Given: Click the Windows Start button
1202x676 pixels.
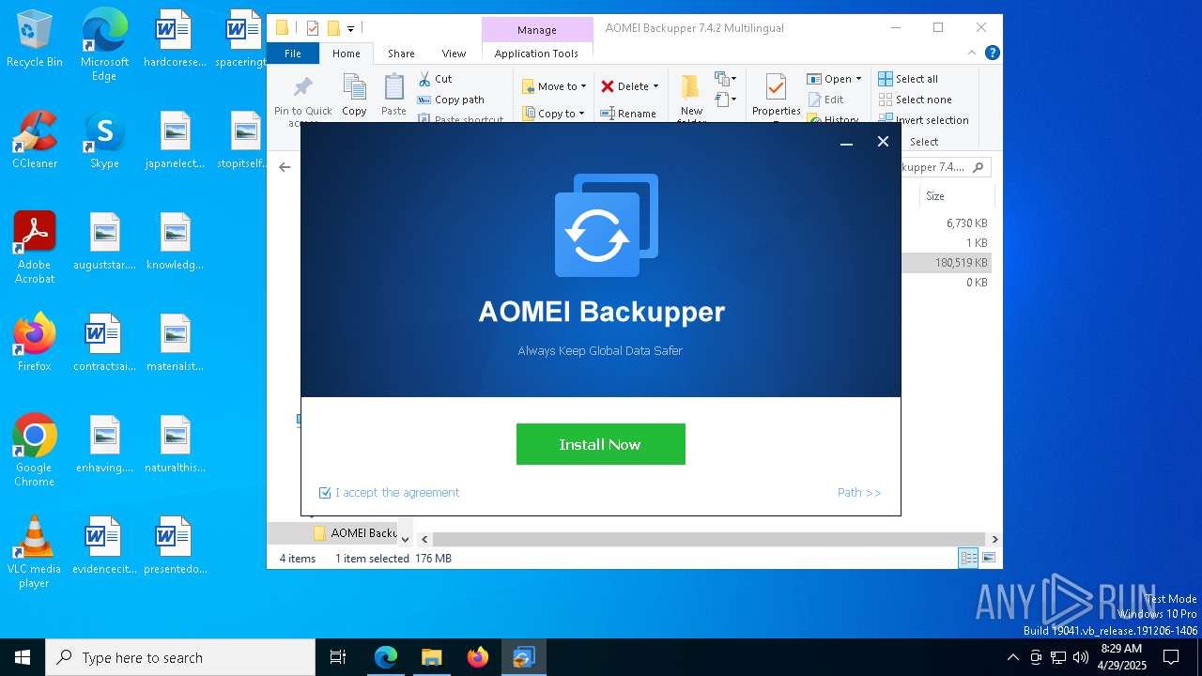Looking at the screenshot, I should pos(23,657).
